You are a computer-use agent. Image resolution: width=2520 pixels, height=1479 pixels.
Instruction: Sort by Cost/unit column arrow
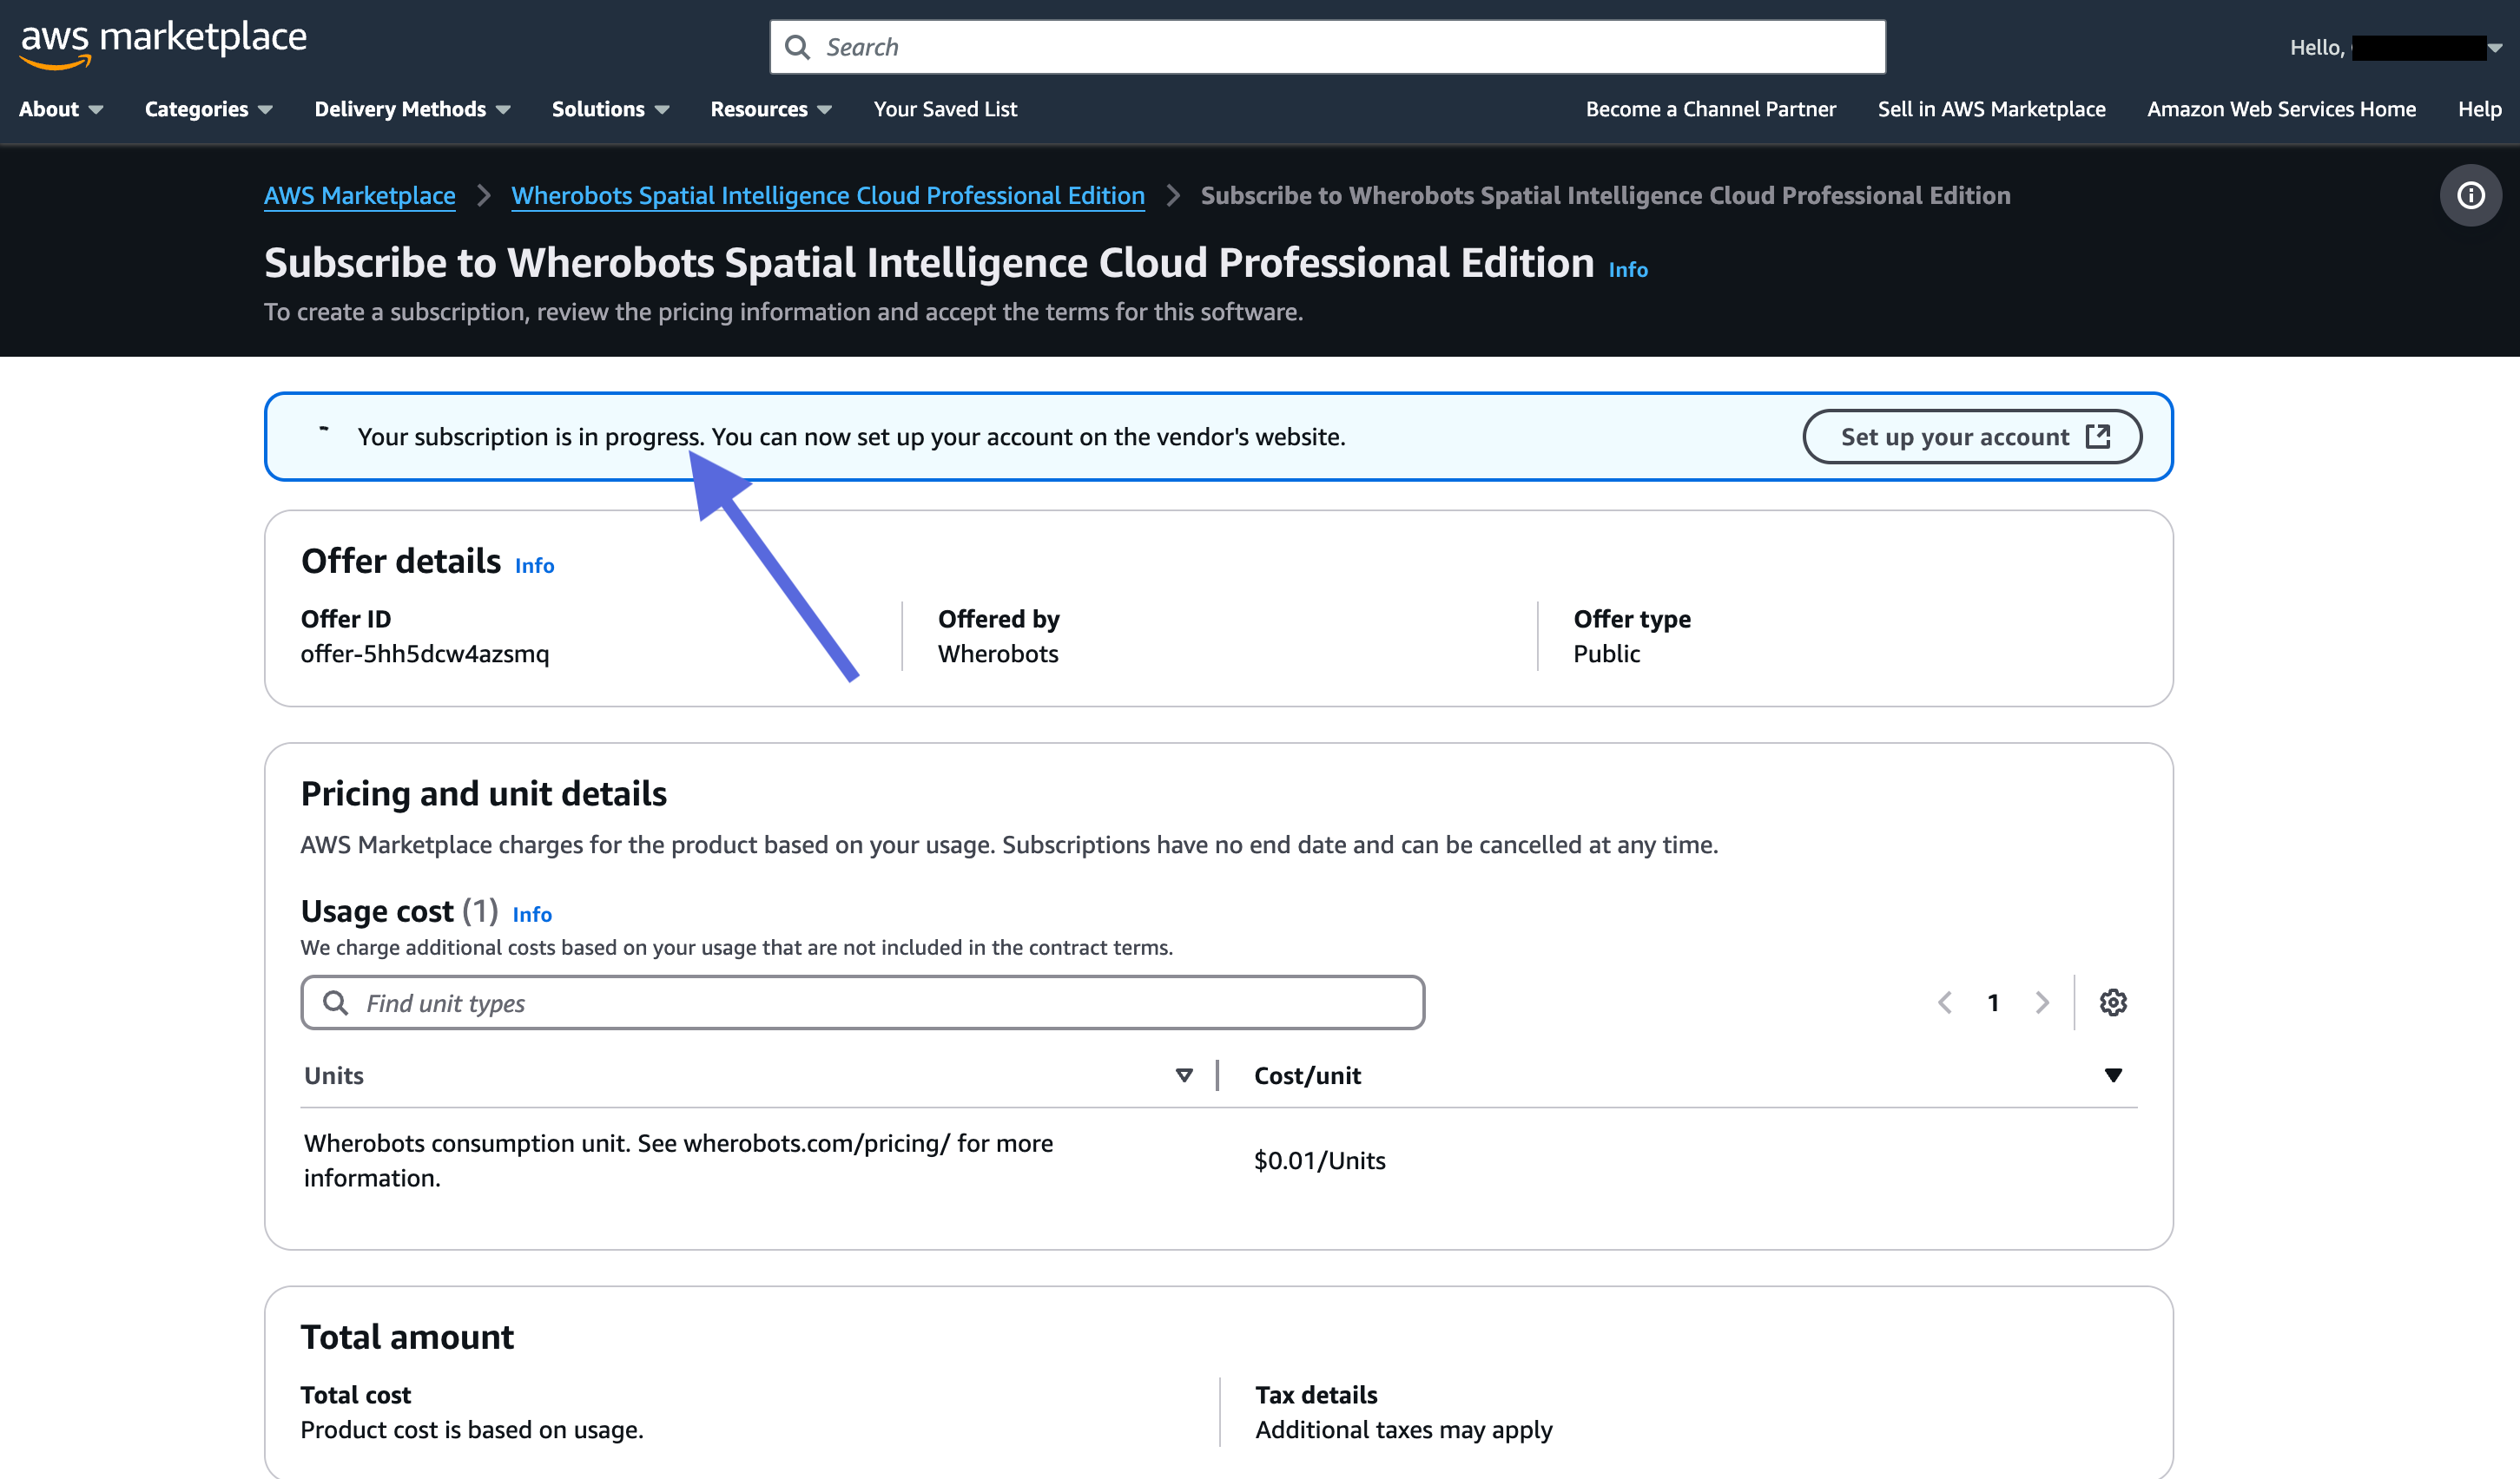pyautogui.click(x=2112, y=1075)
